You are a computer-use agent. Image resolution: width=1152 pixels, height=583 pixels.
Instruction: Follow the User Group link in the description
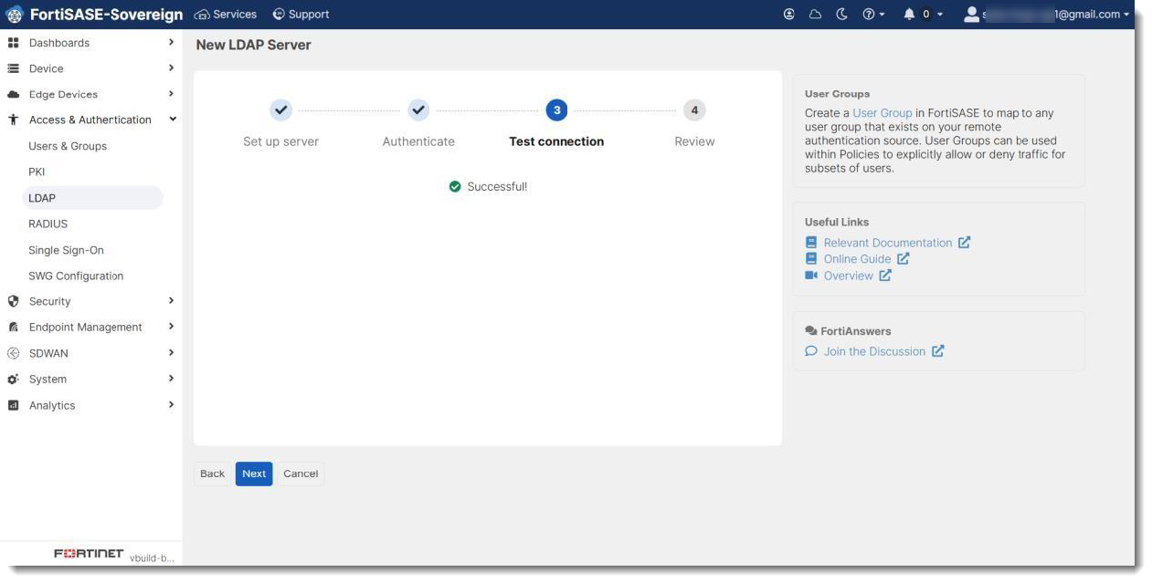pos(882,113)
